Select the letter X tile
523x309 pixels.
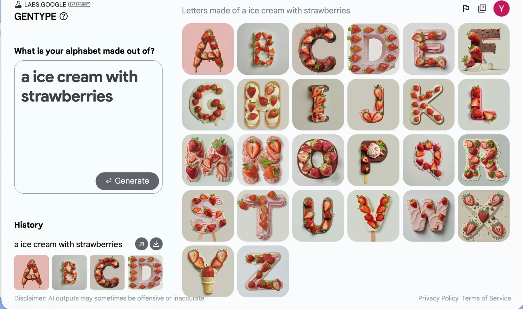(x=483, y=216)
